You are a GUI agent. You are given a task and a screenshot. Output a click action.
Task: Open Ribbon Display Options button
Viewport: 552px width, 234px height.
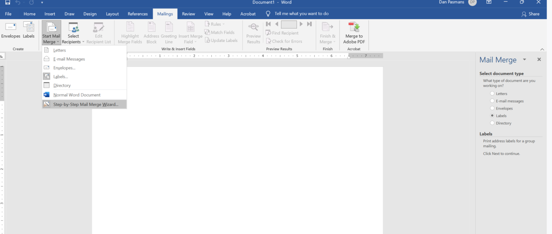[489, 2]
